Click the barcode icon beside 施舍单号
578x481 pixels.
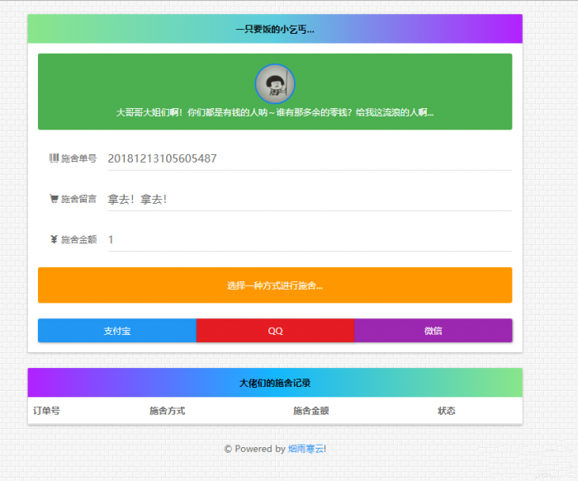click(x=54, y=158)
